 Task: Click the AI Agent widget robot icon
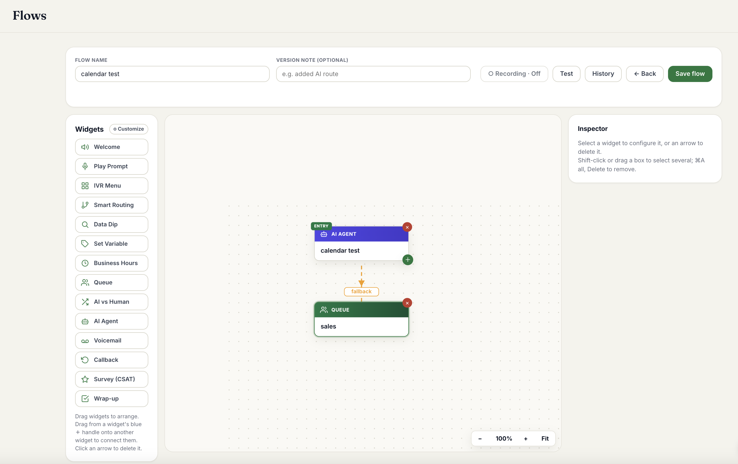[x=85, y=321]
